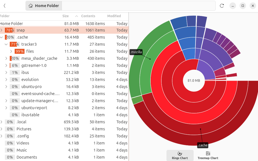
Task: Switch to Rings Chart view
Action: 180,155
